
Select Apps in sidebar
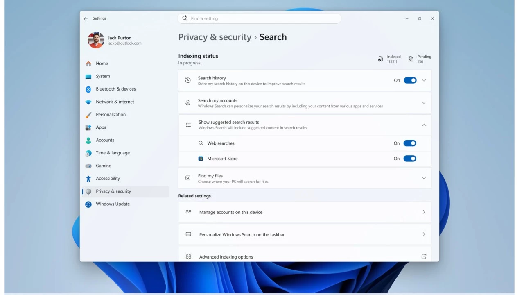(x=125, y=127)
